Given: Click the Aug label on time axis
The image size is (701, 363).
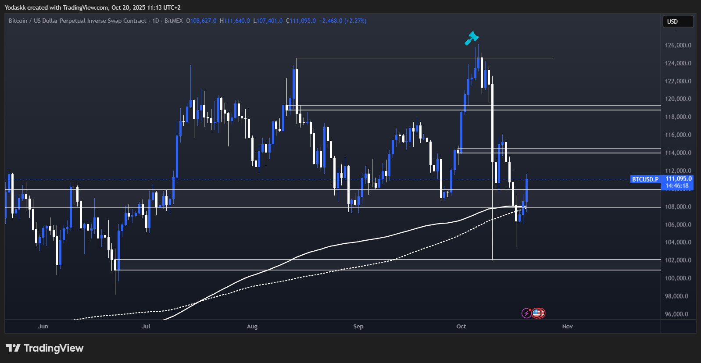Looking at the screenshot, I should (x=252, y=326).
